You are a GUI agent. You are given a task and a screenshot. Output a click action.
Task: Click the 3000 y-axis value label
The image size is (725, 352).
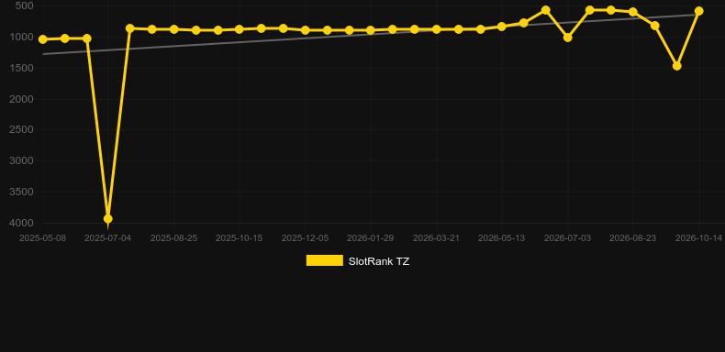coord(22,160)
